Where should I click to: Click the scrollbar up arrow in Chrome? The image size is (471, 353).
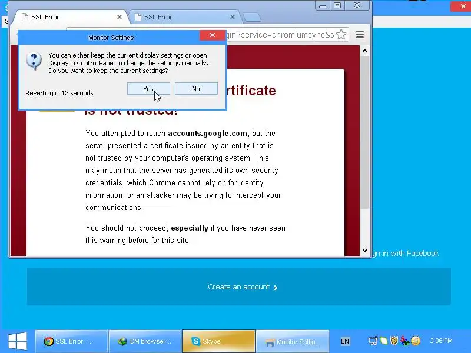364,51
